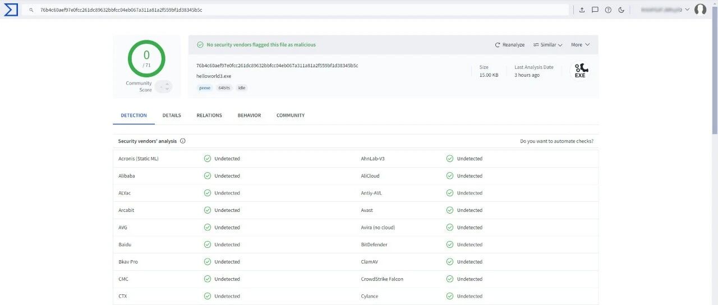The height and width of the screenshot is (305, 718).
Task: Click the 'Acronis (Static ML)' vendor name
Action: click(x=139, y=159)
